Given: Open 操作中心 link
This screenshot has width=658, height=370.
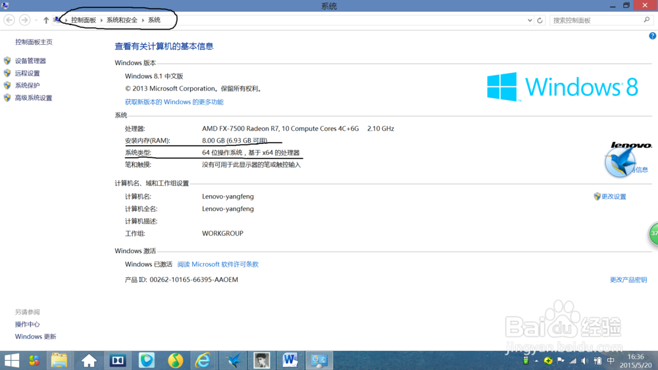Looking at the screenshot, I should pyautogui.click(x=27, y=325).
